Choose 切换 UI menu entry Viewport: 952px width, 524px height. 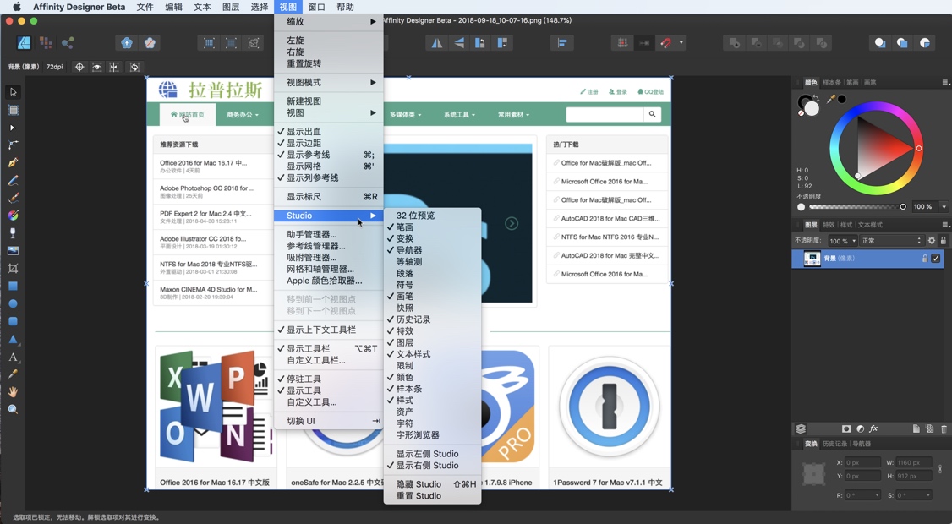click(328, 421)
